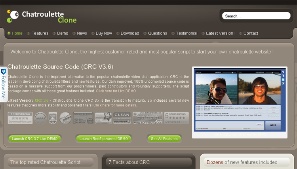Click the DownloadNice 5 stars rating badge

click(x=19, y=118)
